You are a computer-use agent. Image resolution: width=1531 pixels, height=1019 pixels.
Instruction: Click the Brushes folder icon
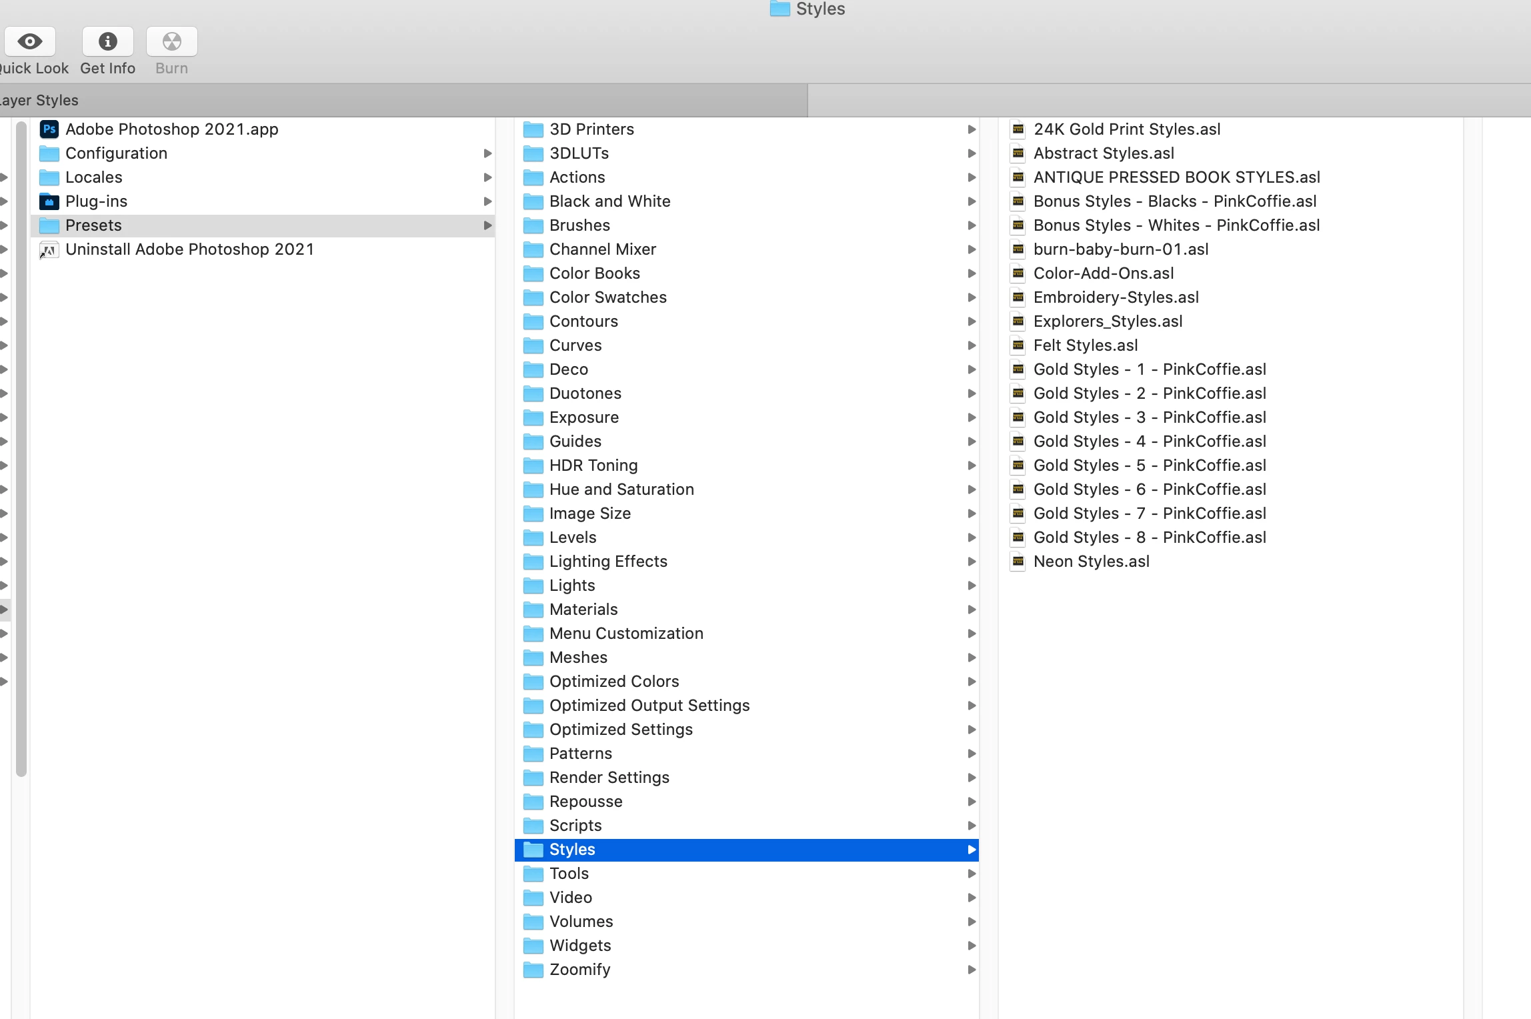[x=533, y=225]
